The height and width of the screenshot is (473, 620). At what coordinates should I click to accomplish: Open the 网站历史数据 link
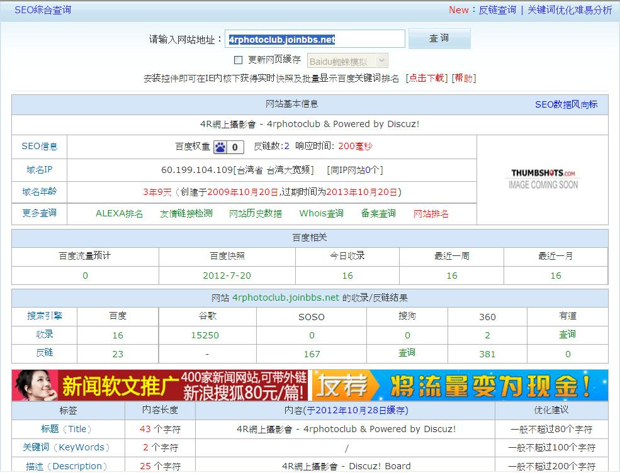(256, 214)
